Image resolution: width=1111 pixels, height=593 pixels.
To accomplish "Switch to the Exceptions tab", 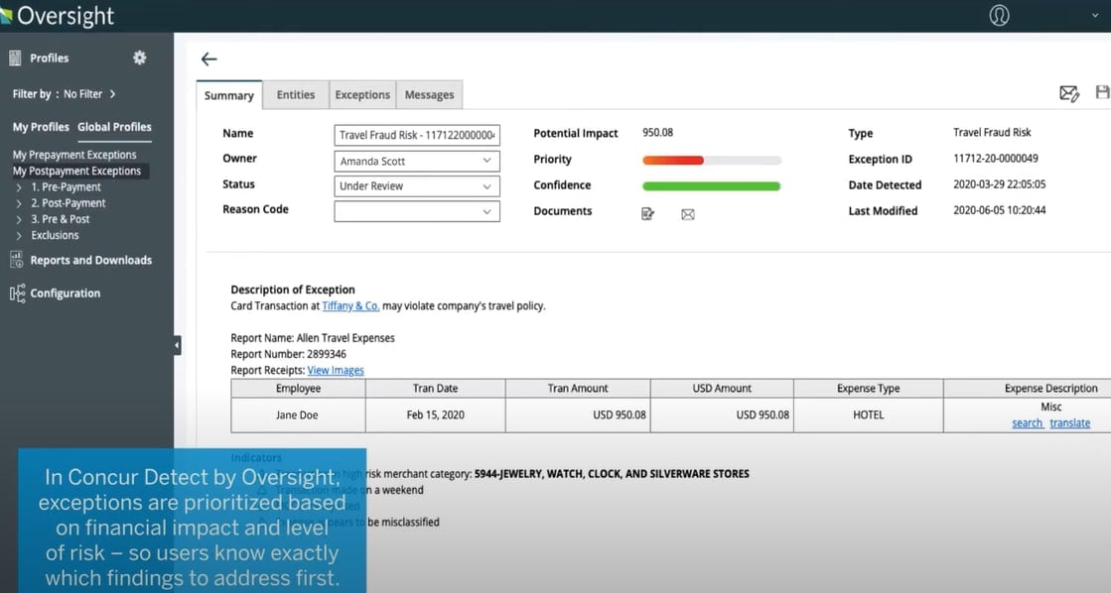I will coord(362,95).
